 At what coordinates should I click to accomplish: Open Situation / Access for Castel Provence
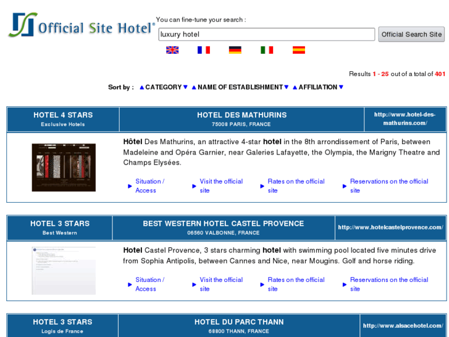click(149, 284)
